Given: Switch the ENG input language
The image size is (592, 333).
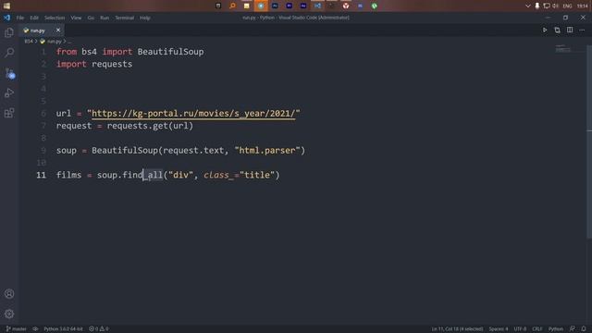Looking at the screenshot, I should (567, 6).
